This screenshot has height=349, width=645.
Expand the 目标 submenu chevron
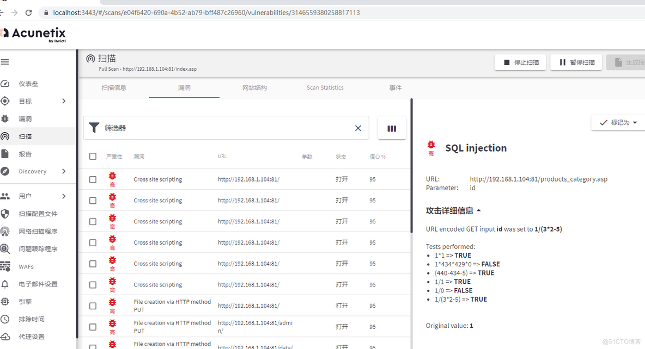tap(64, 101)
